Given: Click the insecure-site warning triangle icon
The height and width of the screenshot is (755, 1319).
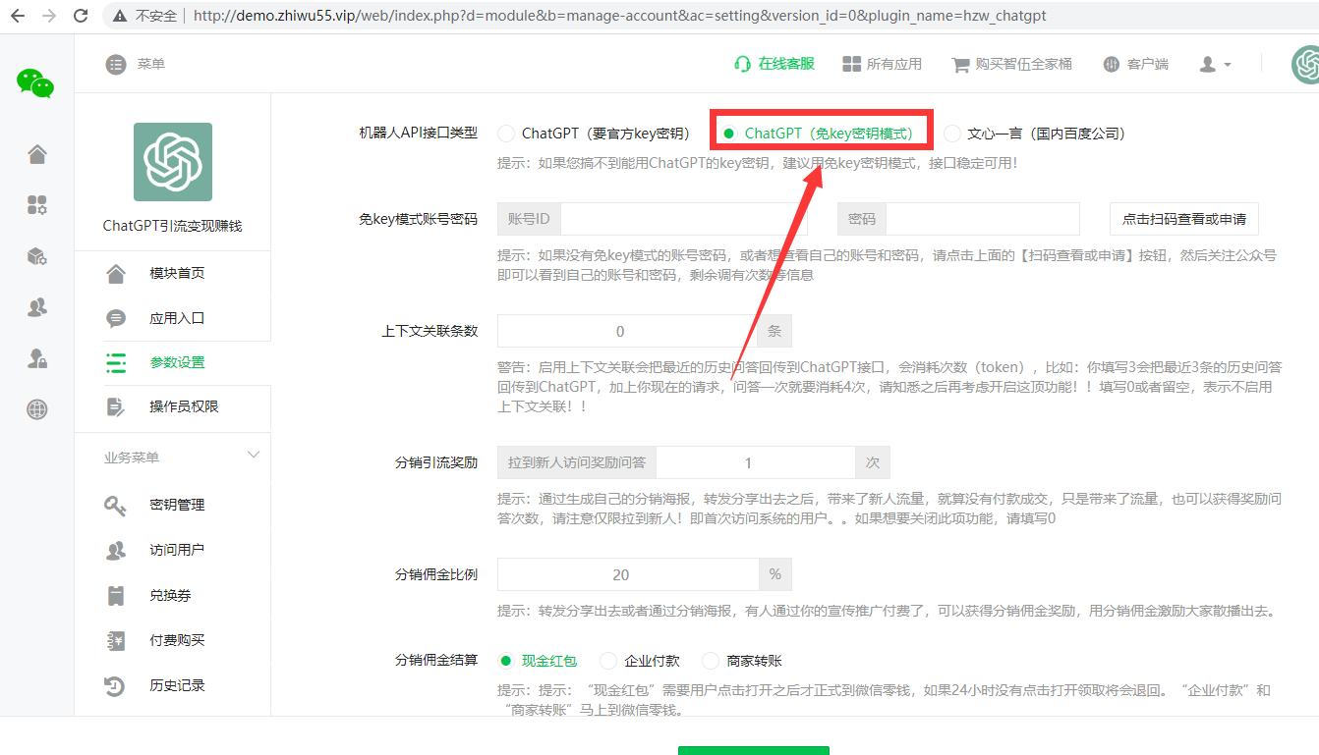Looking at the screenshot, I should click(119, 16).
